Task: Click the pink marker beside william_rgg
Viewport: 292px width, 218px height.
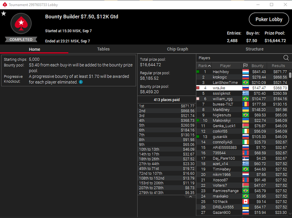Action: point(198,99)
